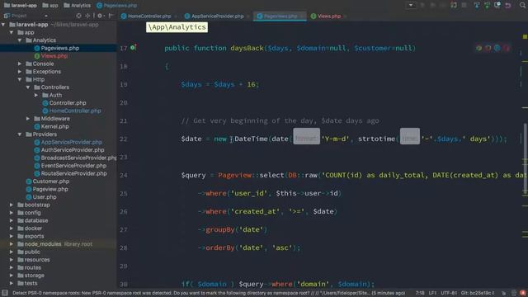The width and height of the screenshot is (528, 297).
Task: Click collapse-all icon in Project panel
Action: [x=87, y=16]
